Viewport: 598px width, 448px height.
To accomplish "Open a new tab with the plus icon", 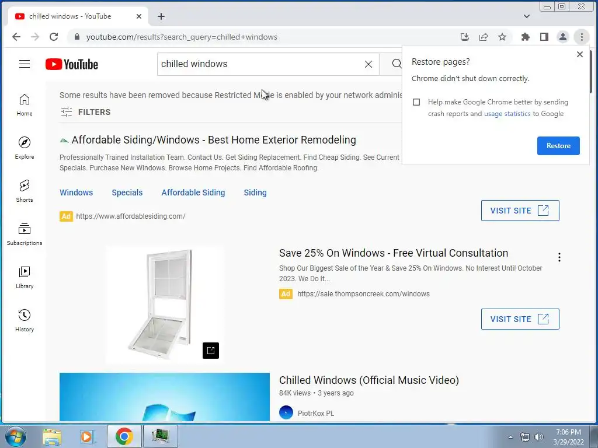I will (x=161, y=16).
